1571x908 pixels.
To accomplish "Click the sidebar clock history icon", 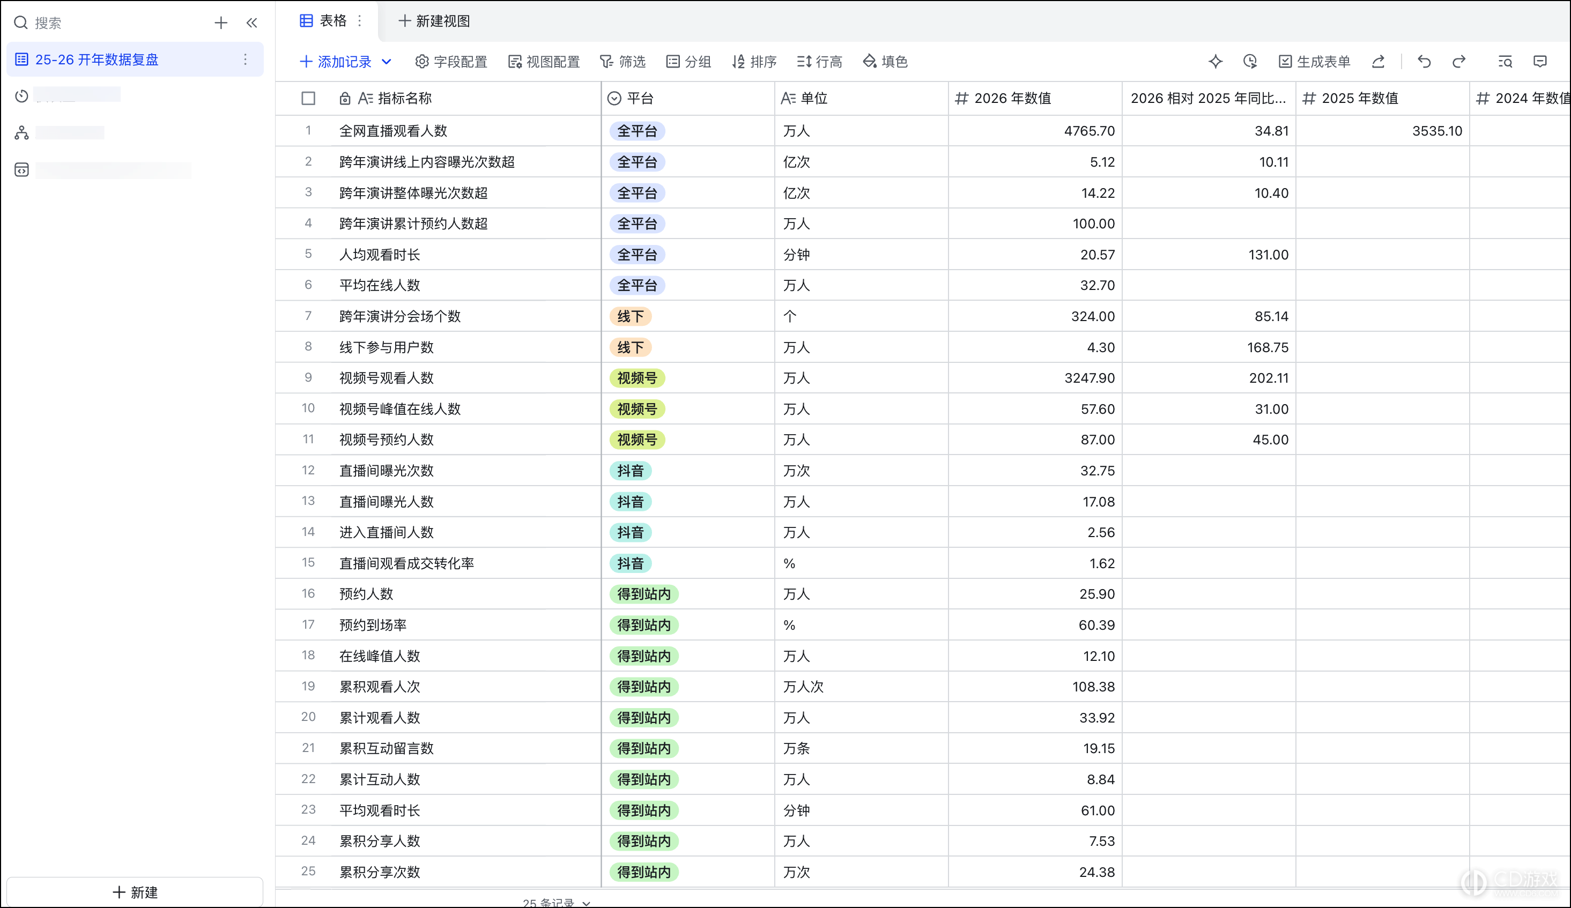I will point(22,96).
